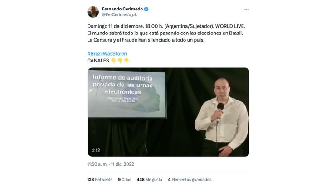
Task: Click the word CANALES in the tweet
Action: click(98, 61)
